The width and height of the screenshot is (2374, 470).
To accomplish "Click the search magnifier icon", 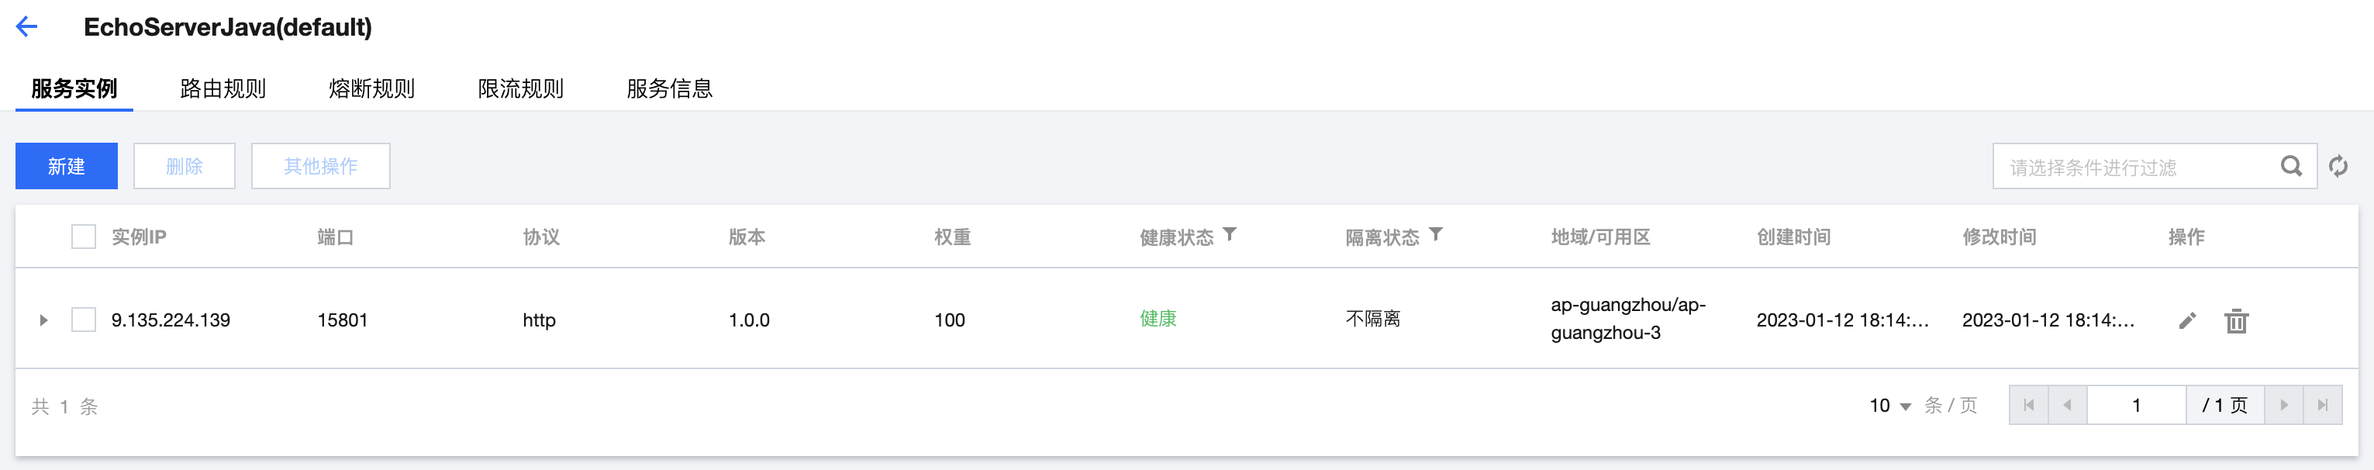I will (x=2290, y=167).
